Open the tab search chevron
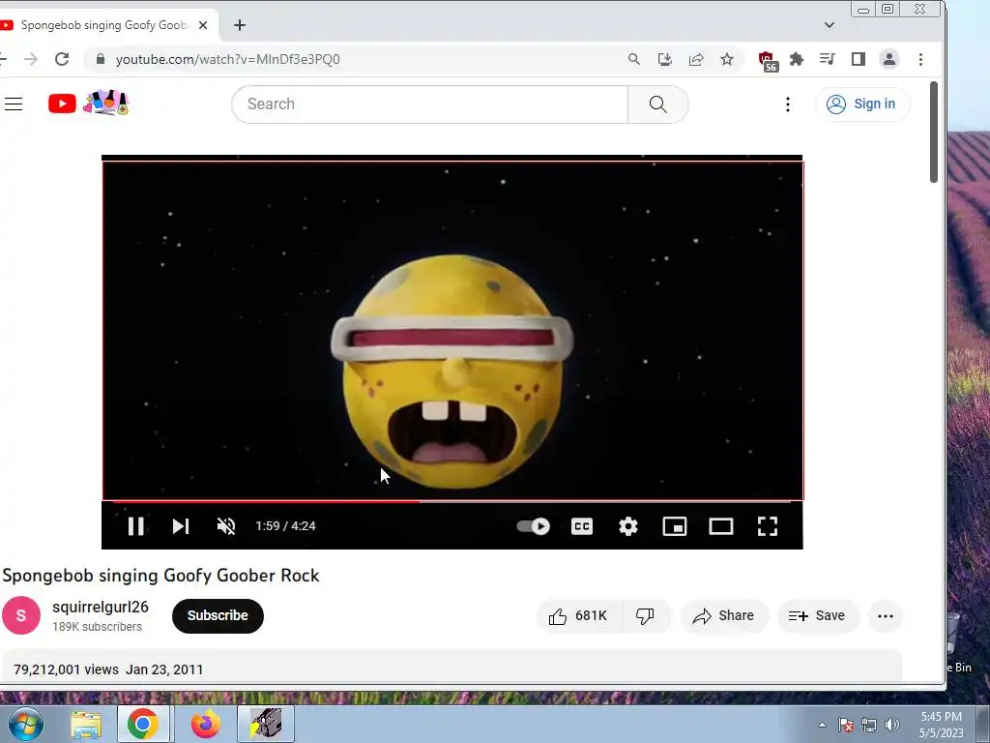The width and height of the screenshot is (990, 743). [829, 25]
